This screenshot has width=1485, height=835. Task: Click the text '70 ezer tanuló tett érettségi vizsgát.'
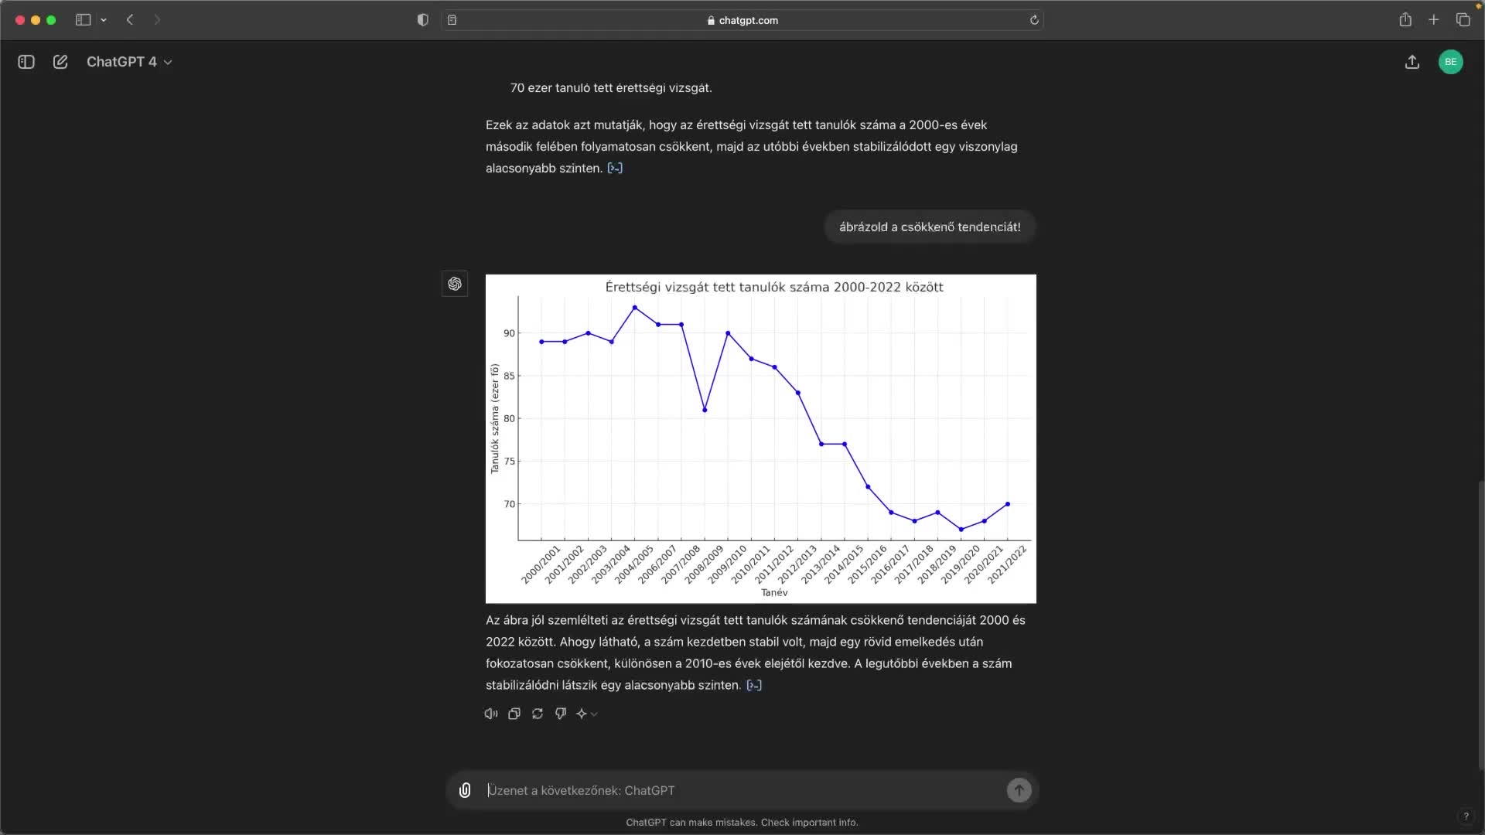coord(611,88)
